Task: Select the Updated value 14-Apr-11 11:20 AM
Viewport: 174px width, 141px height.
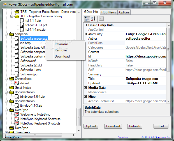Action: tap(142, 83)
